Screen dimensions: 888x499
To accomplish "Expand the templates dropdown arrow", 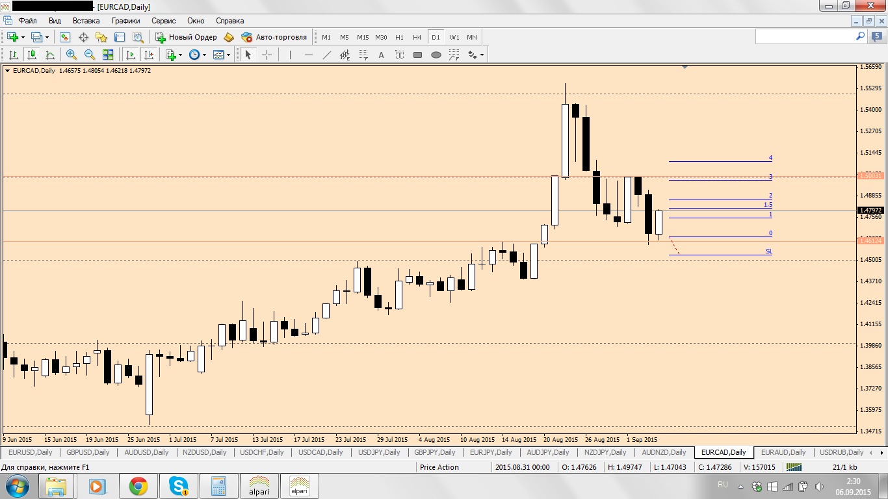I will coord(228,55).
